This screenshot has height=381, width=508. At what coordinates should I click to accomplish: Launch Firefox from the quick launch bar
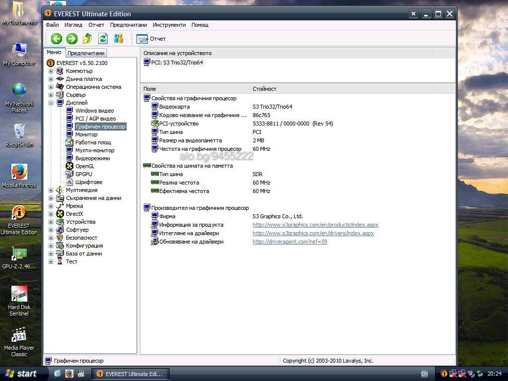[x=69, y=374]
